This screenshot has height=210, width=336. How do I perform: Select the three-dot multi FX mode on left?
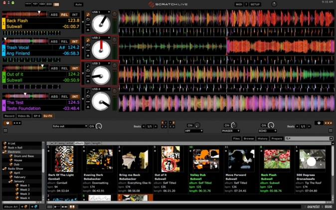pos(17,123)
